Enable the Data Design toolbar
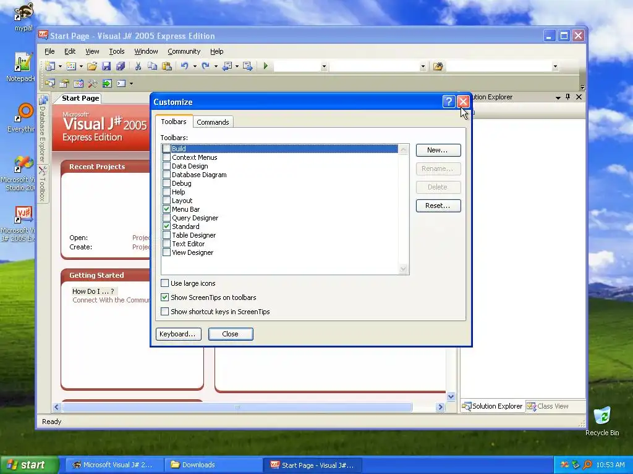The width and height of the screenshot is (633, 474). point(166,165)
